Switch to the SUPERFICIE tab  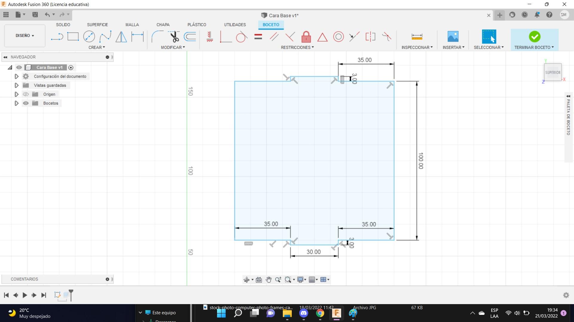(97, 25)
